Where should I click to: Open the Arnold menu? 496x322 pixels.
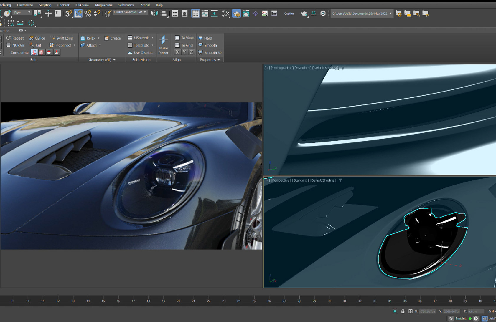click(145, 5)
